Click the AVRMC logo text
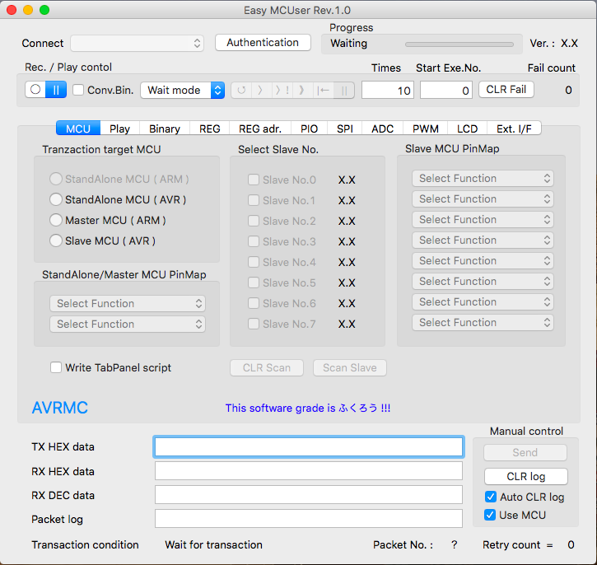The width and height of the screenshot is (597, 565). [60, 408]
